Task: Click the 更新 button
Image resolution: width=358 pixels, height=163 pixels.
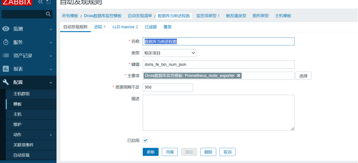Action: click(151, 152)
